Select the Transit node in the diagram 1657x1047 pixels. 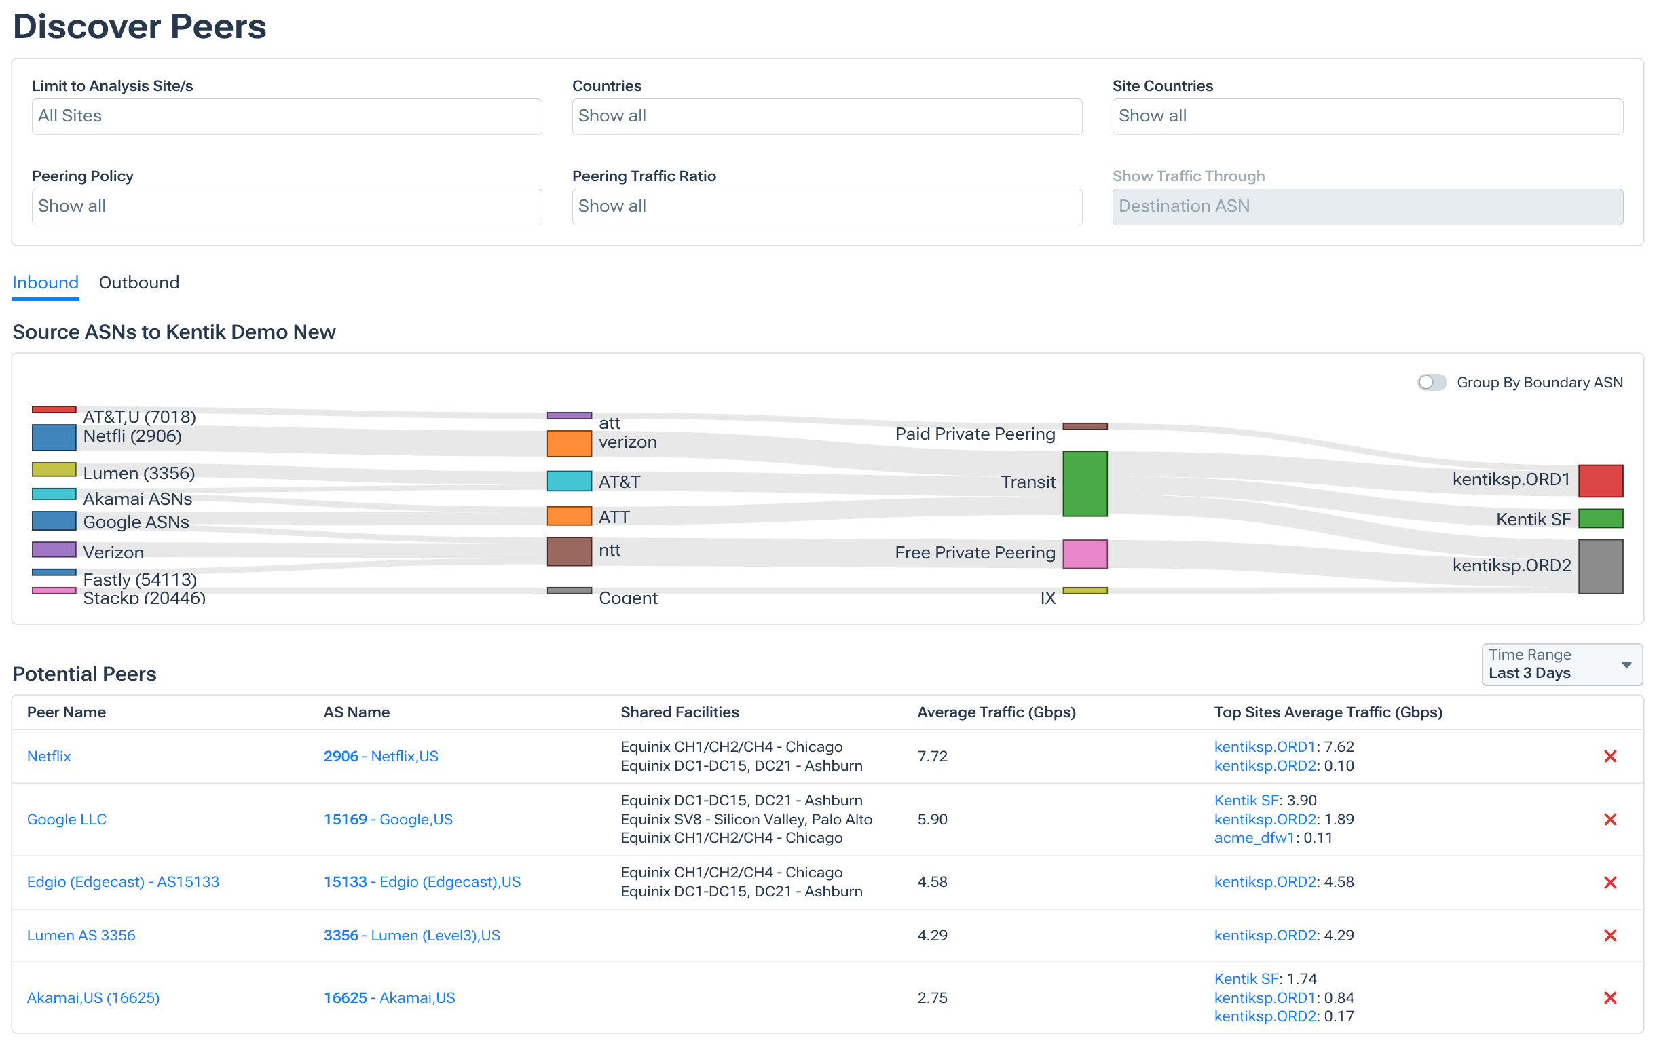point(1086,483)
